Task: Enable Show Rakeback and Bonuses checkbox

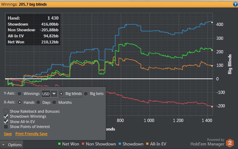Action: tap(6, 111)
